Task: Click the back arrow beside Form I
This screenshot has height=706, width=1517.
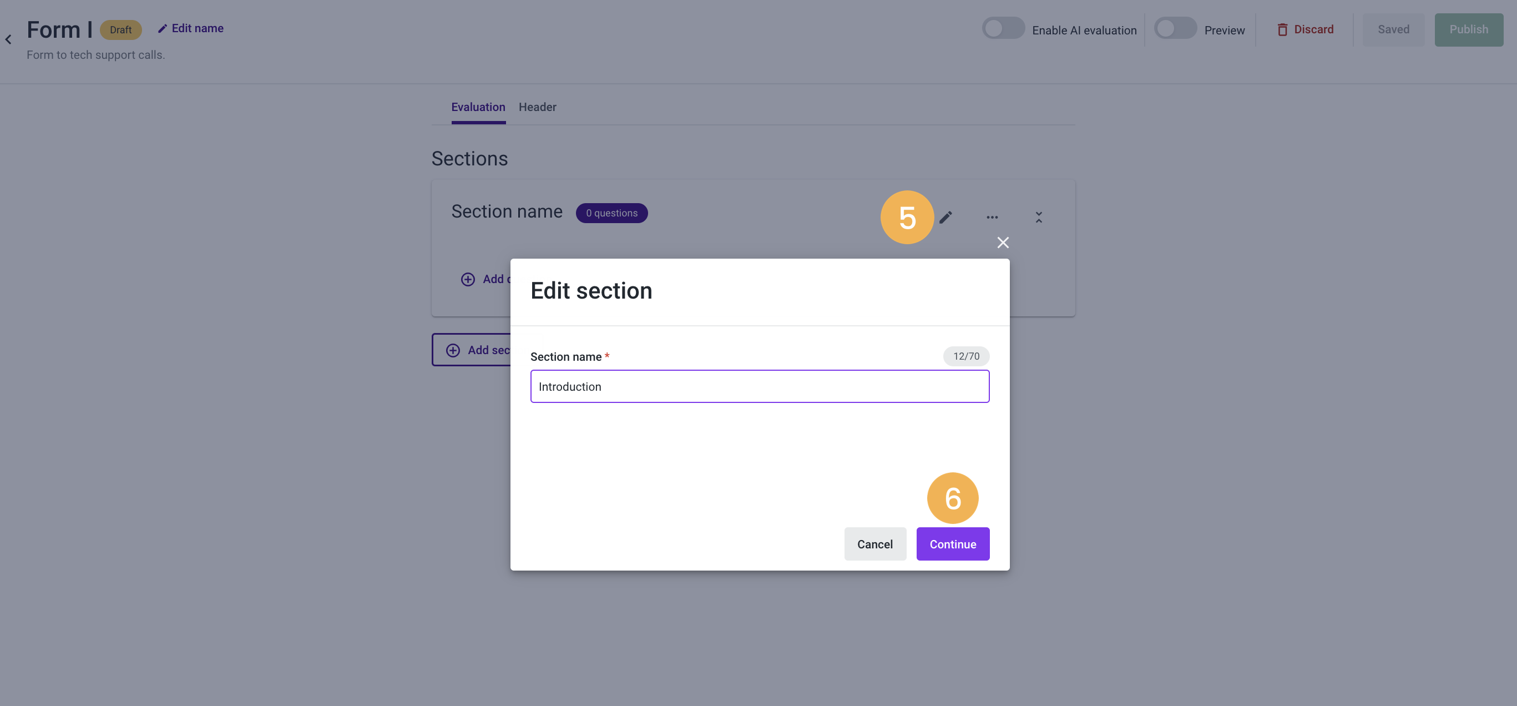Action: 8,39
